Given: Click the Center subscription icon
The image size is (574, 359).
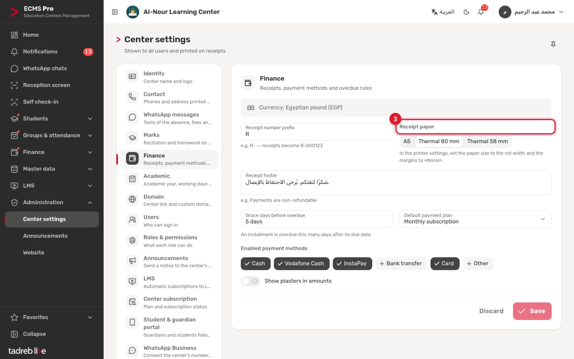Looking at the screenshot, I should tap(132, 302).
